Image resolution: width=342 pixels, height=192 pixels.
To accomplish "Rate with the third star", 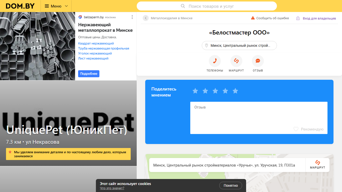I will click(215, 91).
